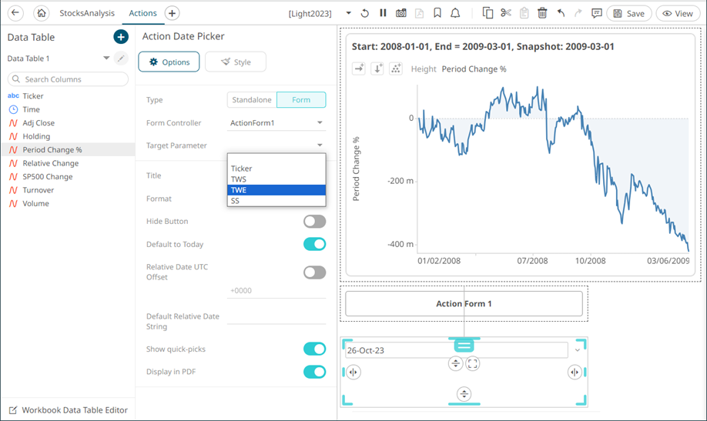Click the camera snapshot icon
The image size is (707, 421).
click(x=400, y=13)
